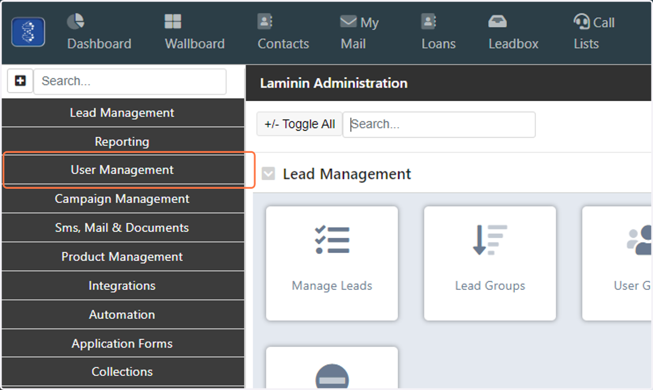Screen dimensions: 653x390
Task: Click the Loans nav label
Action: (x=439, y=44)
